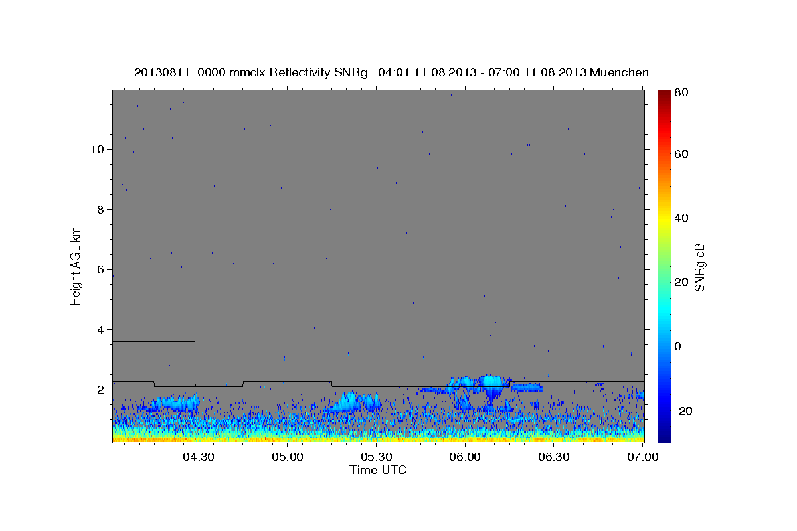
Task: Click the colorbar value 20
Action: tap(680, 282)
